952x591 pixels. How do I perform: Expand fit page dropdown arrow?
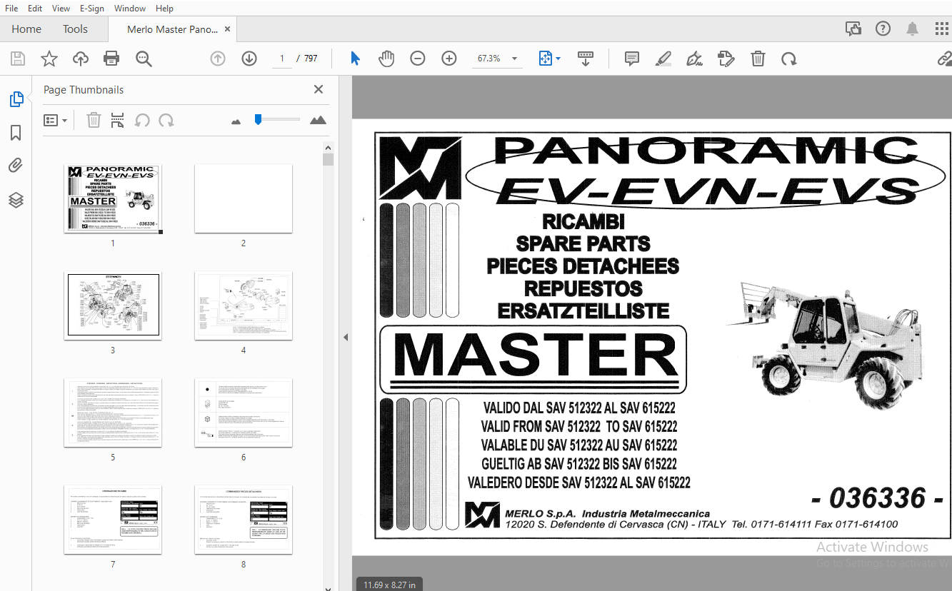pos(558,59)
